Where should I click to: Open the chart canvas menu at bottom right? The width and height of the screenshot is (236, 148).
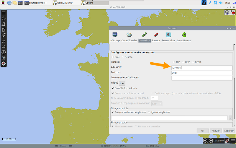233,141
